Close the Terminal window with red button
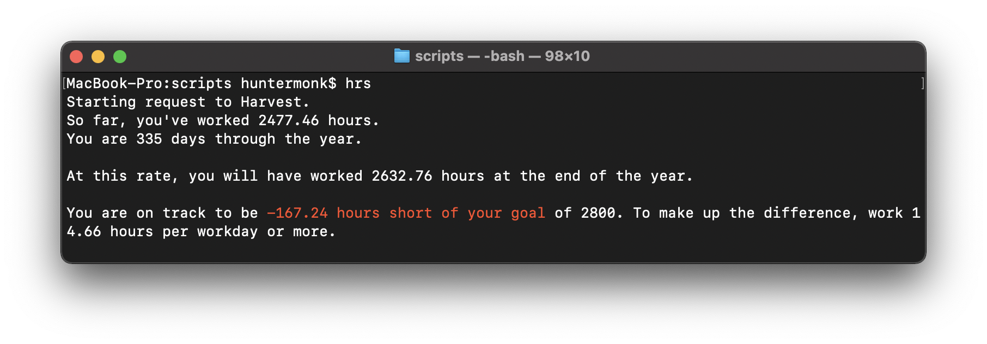This screenshot has width=987, height=344. [76, 57]
